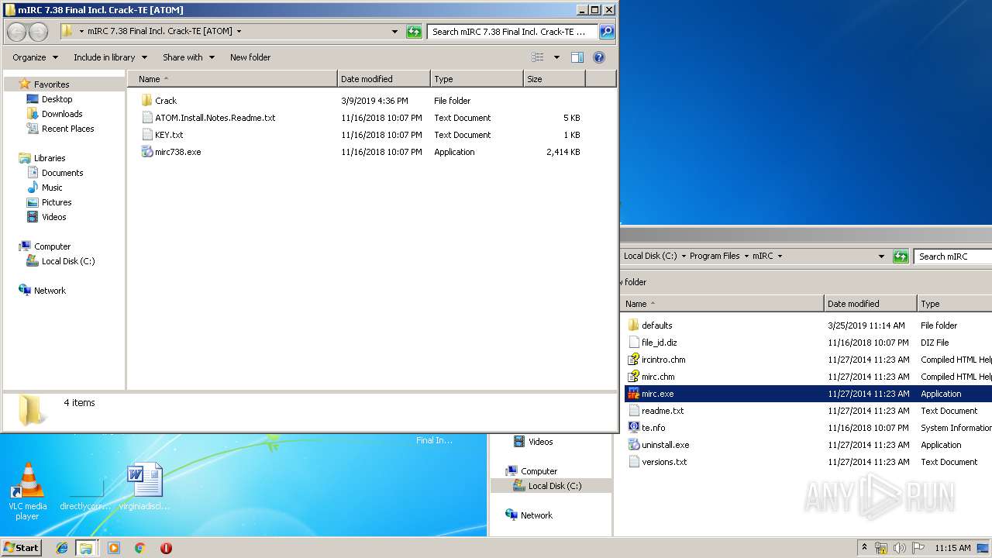The image size is (992, 558).
Task: Select Recent Places in the navigation pane
Action: (67, 129)
